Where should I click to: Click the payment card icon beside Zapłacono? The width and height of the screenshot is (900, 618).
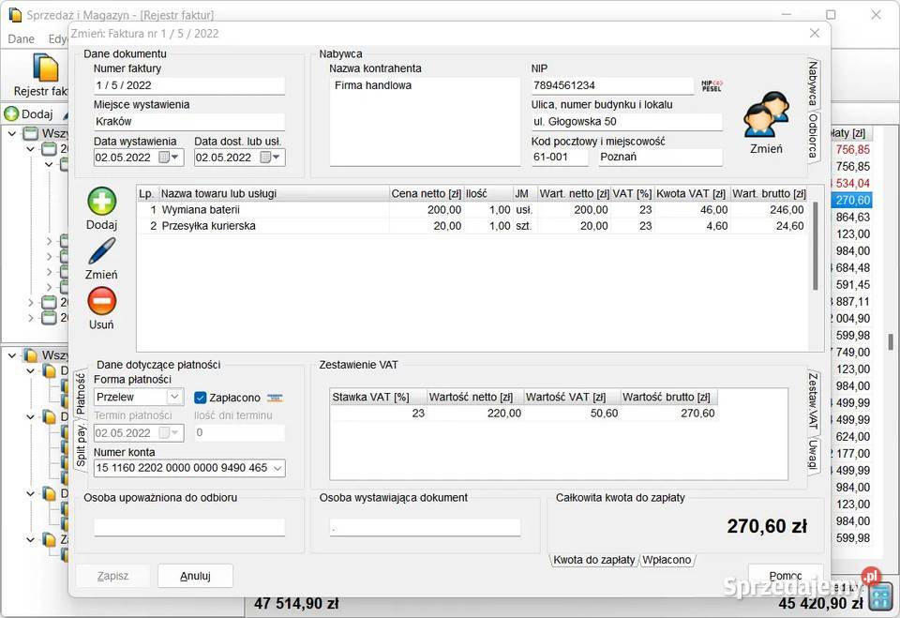click(x=275, y=398)
